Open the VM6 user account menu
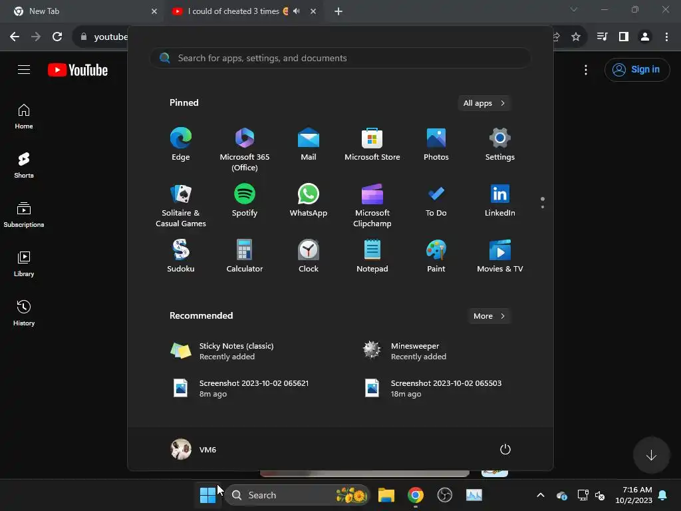Image resolution: width=681 pixels, height=511 pixels. 194,449
